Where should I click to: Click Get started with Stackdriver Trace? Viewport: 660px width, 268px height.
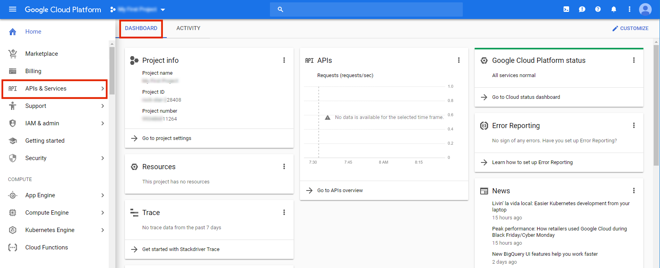pos(181,249)
